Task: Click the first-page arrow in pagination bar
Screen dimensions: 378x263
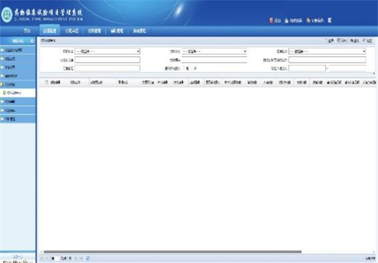Action: tap(42, 259)
